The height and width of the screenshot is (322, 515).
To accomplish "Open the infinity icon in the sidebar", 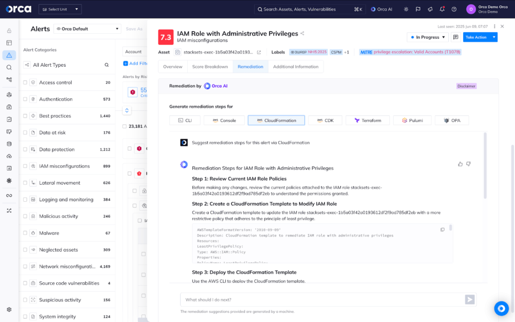I will click(9, 196).
